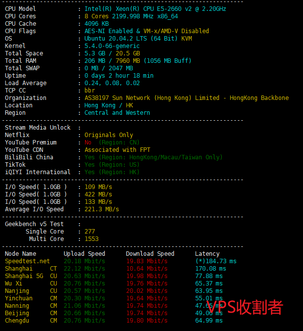The image size is (303, 331).
Task: Click the Netflix Originals Only result
Action: (109, 135)
